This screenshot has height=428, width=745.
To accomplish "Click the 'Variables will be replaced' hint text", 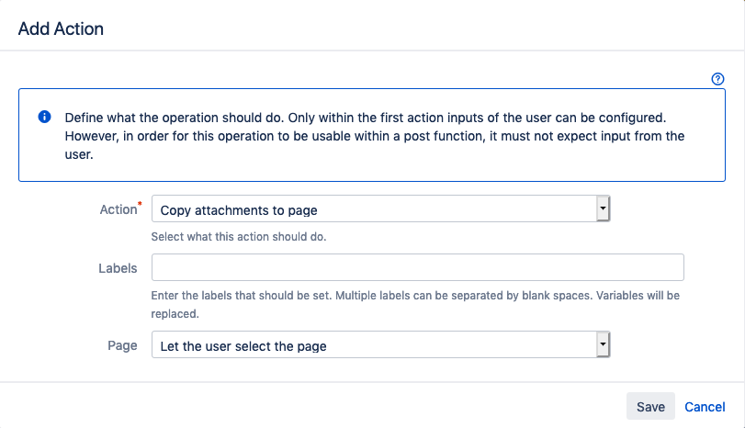I will (x=175, y=313).
